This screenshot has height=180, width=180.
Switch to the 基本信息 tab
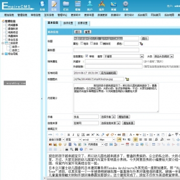[x=53, y=23]
